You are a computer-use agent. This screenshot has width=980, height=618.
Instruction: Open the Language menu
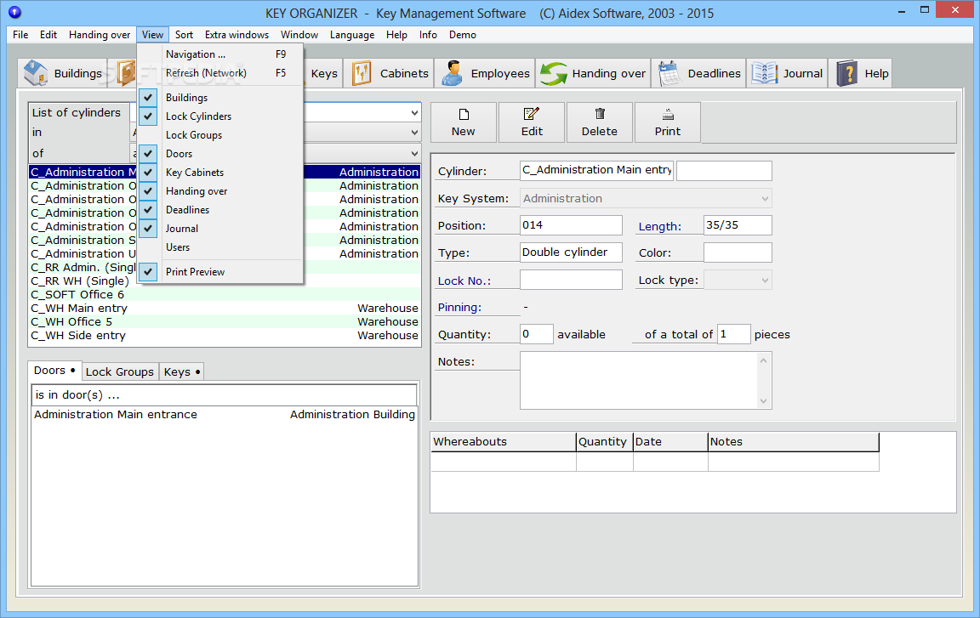352,35
